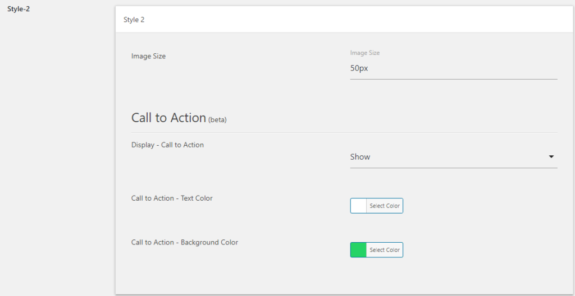Click the green Background Color swatch
This screenshot has height=296, width=575.
coord(358,250)
